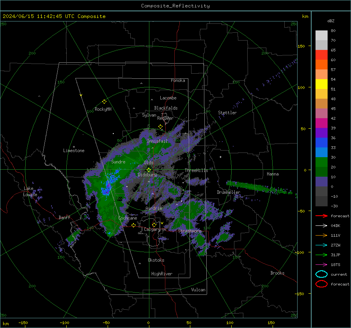This screenshot has width=351, height=328.
Task: Click the Banff city label
Action: click(x=64, y=218)
